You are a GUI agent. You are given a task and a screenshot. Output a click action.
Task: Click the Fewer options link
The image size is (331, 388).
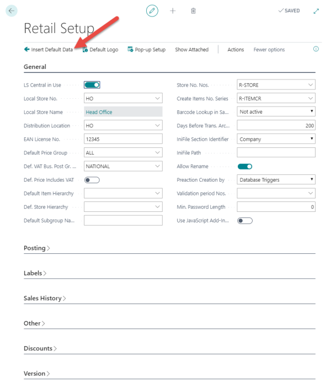pos(269,50)
